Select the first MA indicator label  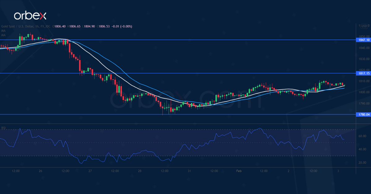[x=3, y=31]
